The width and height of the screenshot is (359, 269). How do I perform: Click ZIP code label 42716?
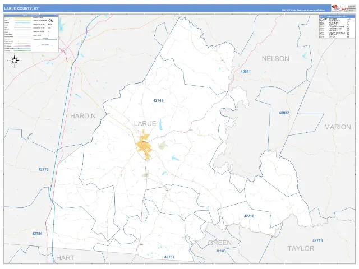pyautogui.click(x=249, y=216)
